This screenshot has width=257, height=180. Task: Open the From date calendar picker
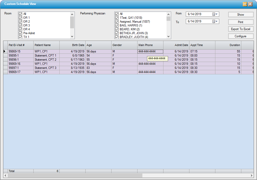(x=215, y=14)
